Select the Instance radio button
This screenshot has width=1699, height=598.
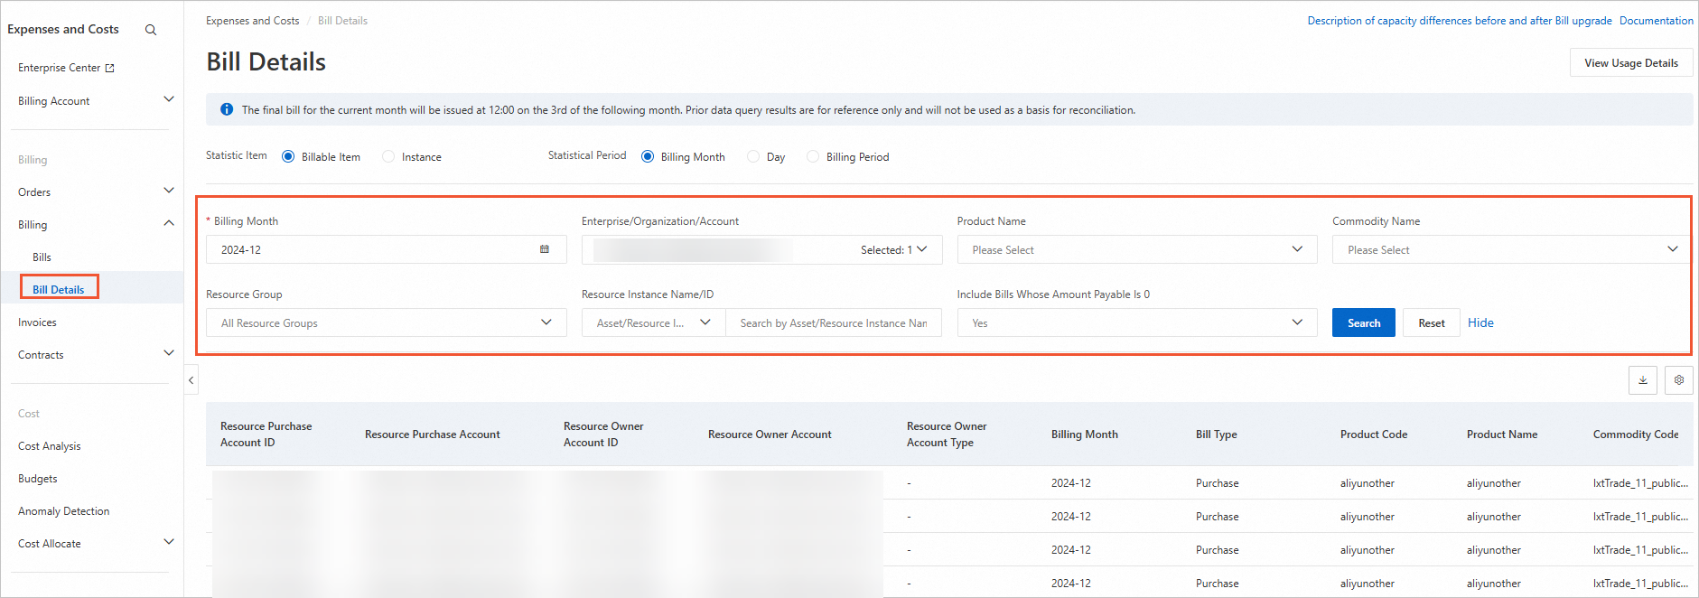(x=388, y=156)
